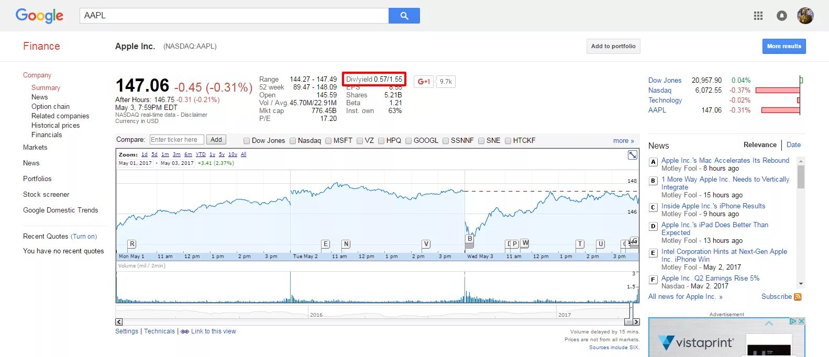Click news letter badge C
Viewport: 829px width, 357px height.
[653, 207]
